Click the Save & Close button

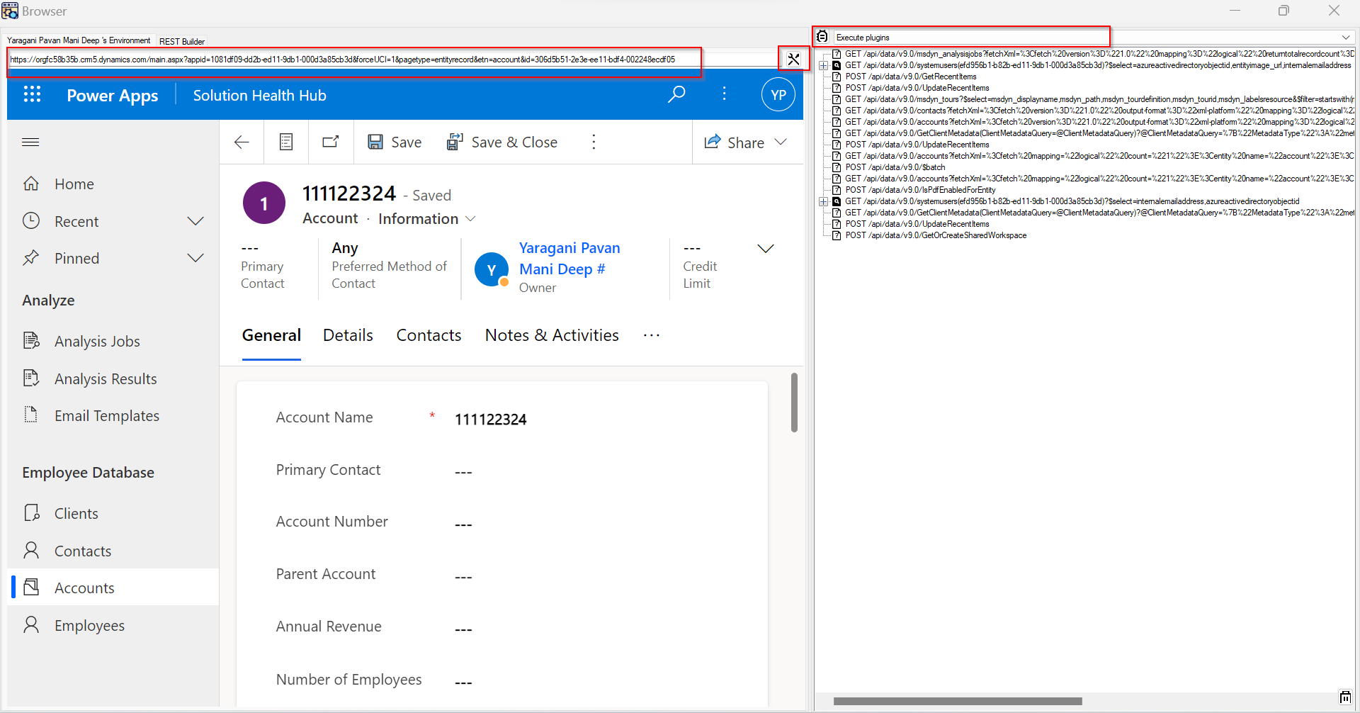[x=502, y=142]
